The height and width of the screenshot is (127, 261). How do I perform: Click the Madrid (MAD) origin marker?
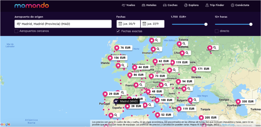pyautogui.click(x=126, y=101)
